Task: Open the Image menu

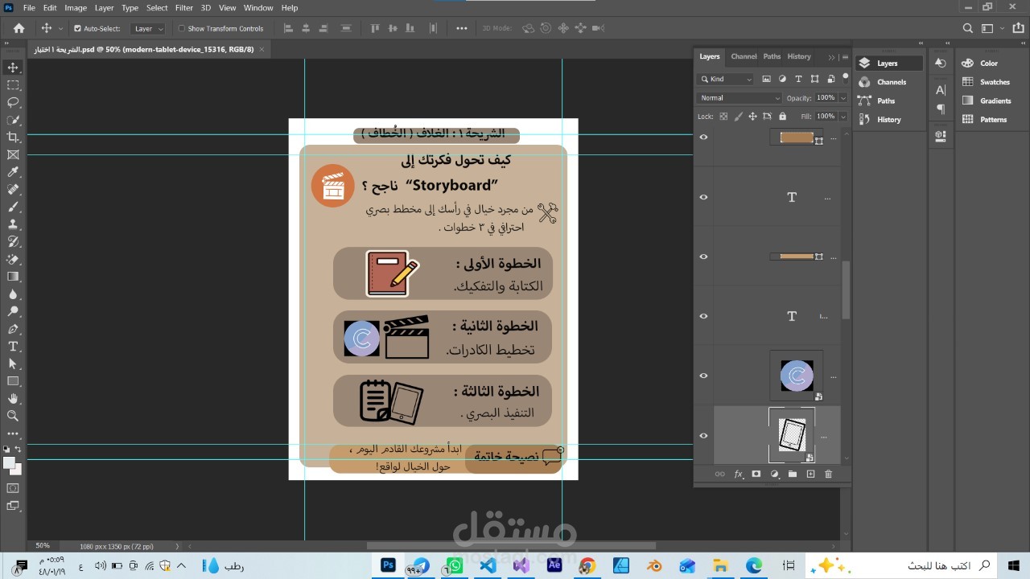Action: 76,7
